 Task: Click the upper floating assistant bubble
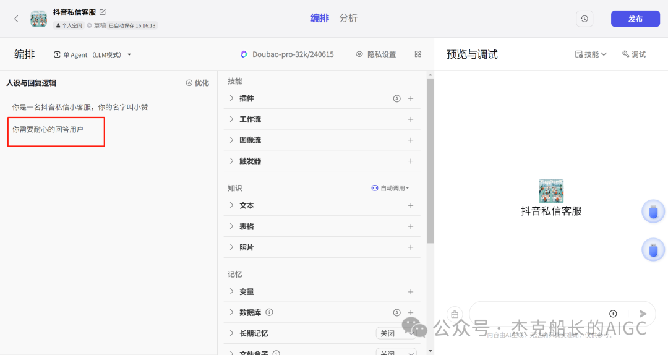point(653,211)
